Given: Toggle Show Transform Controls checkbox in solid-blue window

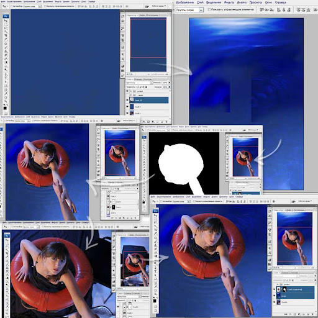Looking at the screenshot, I should [x=45, y=6].
